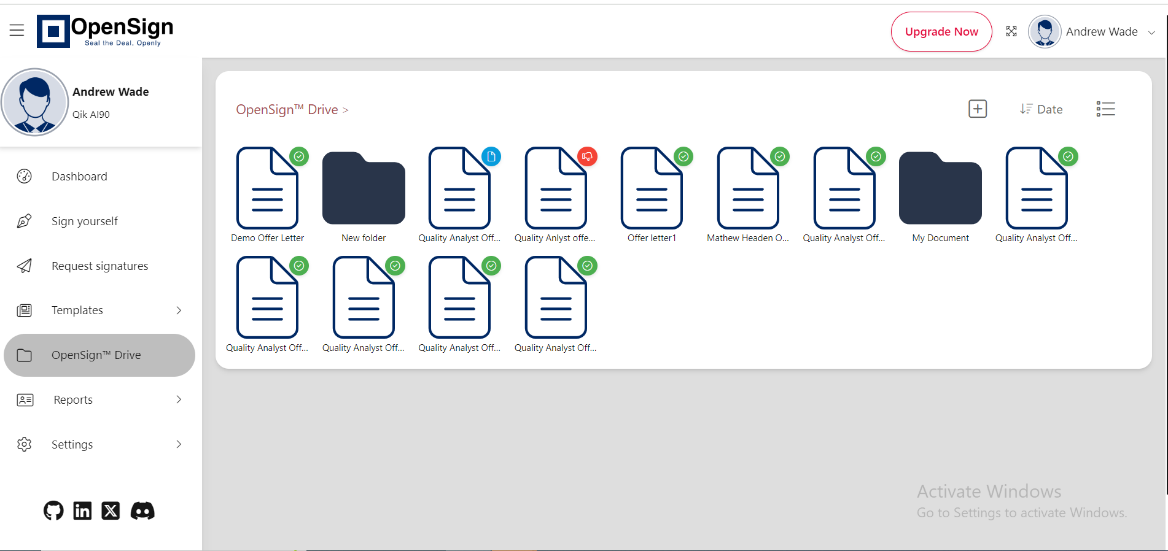Toggle the hamburger sidebar menu

17,30
